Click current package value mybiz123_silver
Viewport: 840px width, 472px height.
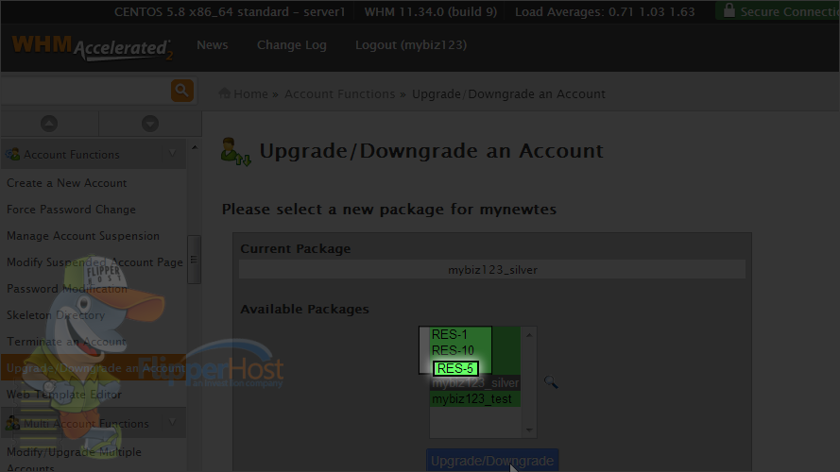(492, 270)
